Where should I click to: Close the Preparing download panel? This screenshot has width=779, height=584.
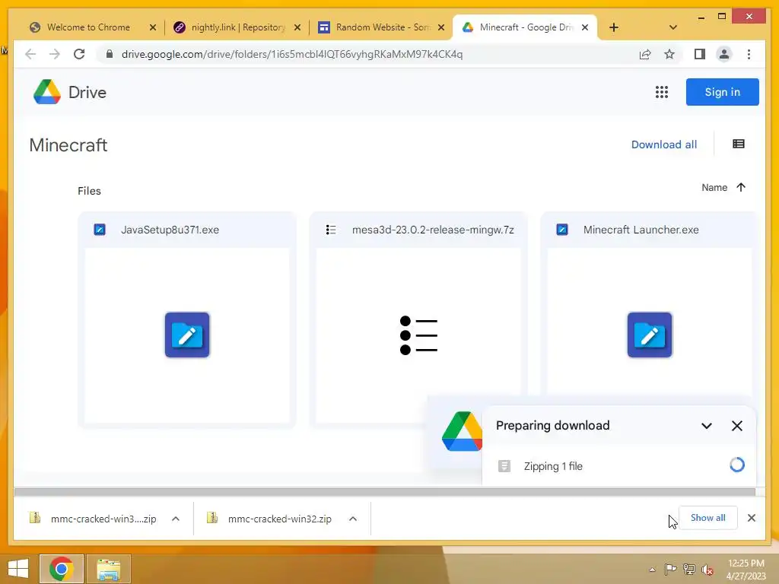[736, 426]
